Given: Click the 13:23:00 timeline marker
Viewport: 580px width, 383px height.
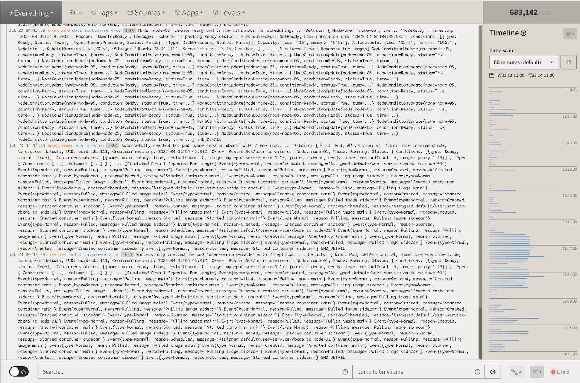Looking at the screenshot, I should (569, 143).
